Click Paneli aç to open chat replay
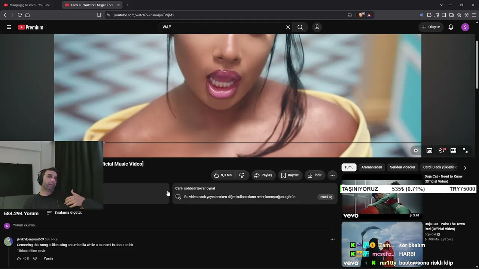Viewport: 479px width, 269px height. point(326,197)
